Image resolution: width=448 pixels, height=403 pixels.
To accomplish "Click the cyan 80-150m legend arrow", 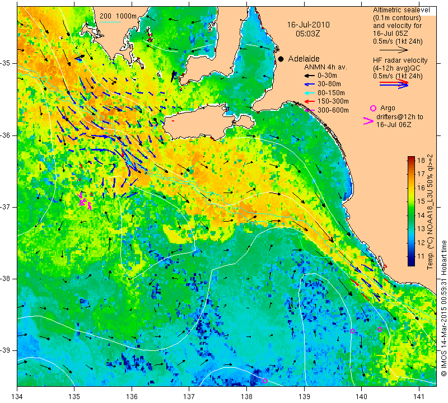I will 309,93.
